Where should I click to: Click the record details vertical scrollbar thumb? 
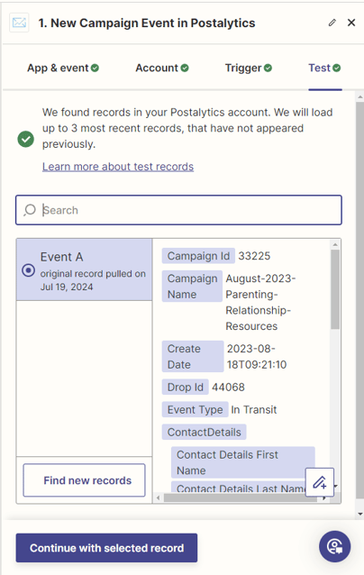click(x=335, y=289)
